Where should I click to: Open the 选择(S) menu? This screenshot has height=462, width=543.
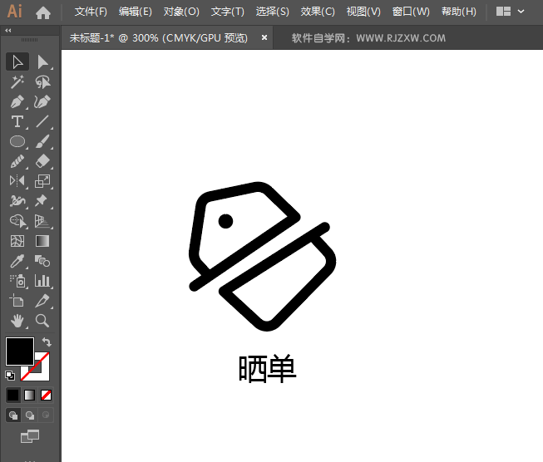coord(272,12)
